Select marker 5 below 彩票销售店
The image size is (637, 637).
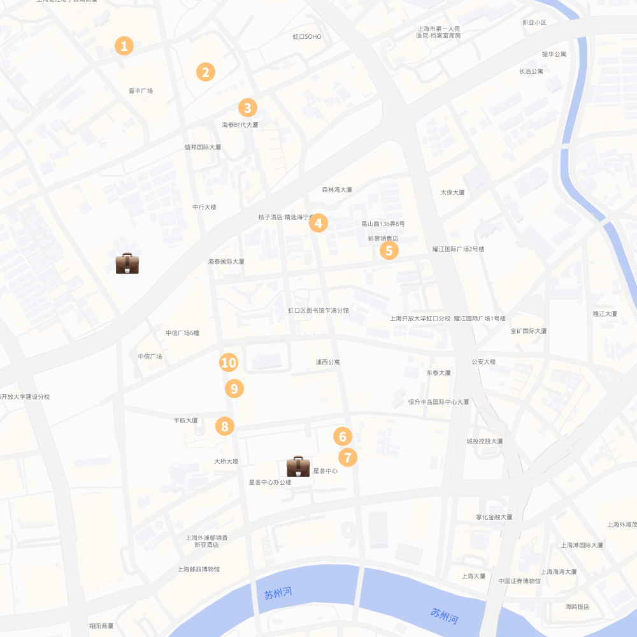click(389, 250)
